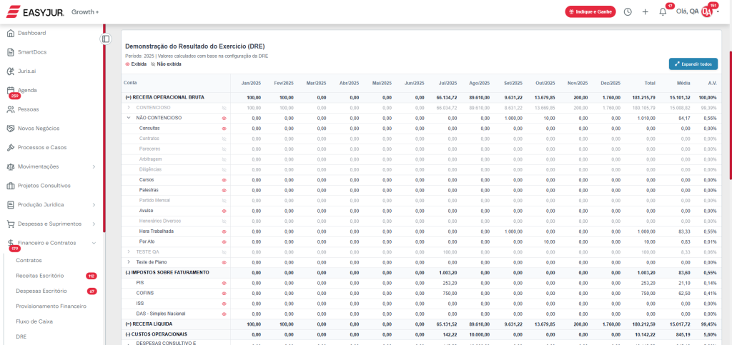Viewport: 732px width, 345px height.
Task: Expand the Movimentações sidebar submenu
Action: pyautogui.click(x=94, y=166)
